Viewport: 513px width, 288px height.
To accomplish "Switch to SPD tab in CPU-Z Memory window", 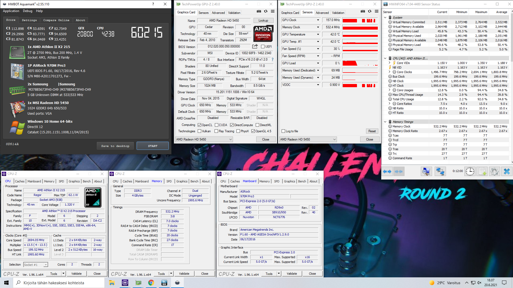I will (x=169, y=181).
